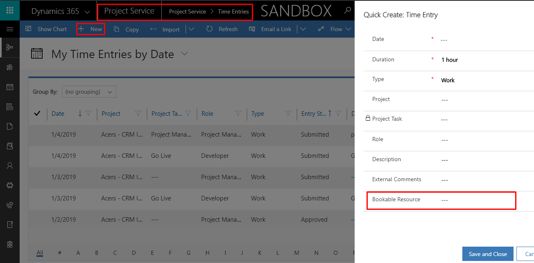This screenshot has height=263, width=534.
Task: Click the first sidebar projects icon
Action: click(x=10, y=47)
